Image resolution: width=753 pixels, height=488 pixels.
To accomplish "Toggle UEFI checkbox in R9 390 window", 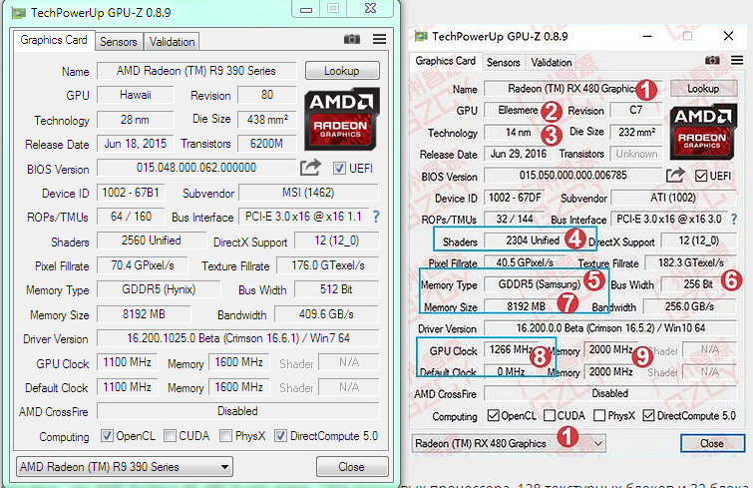I will coord(339,168).
